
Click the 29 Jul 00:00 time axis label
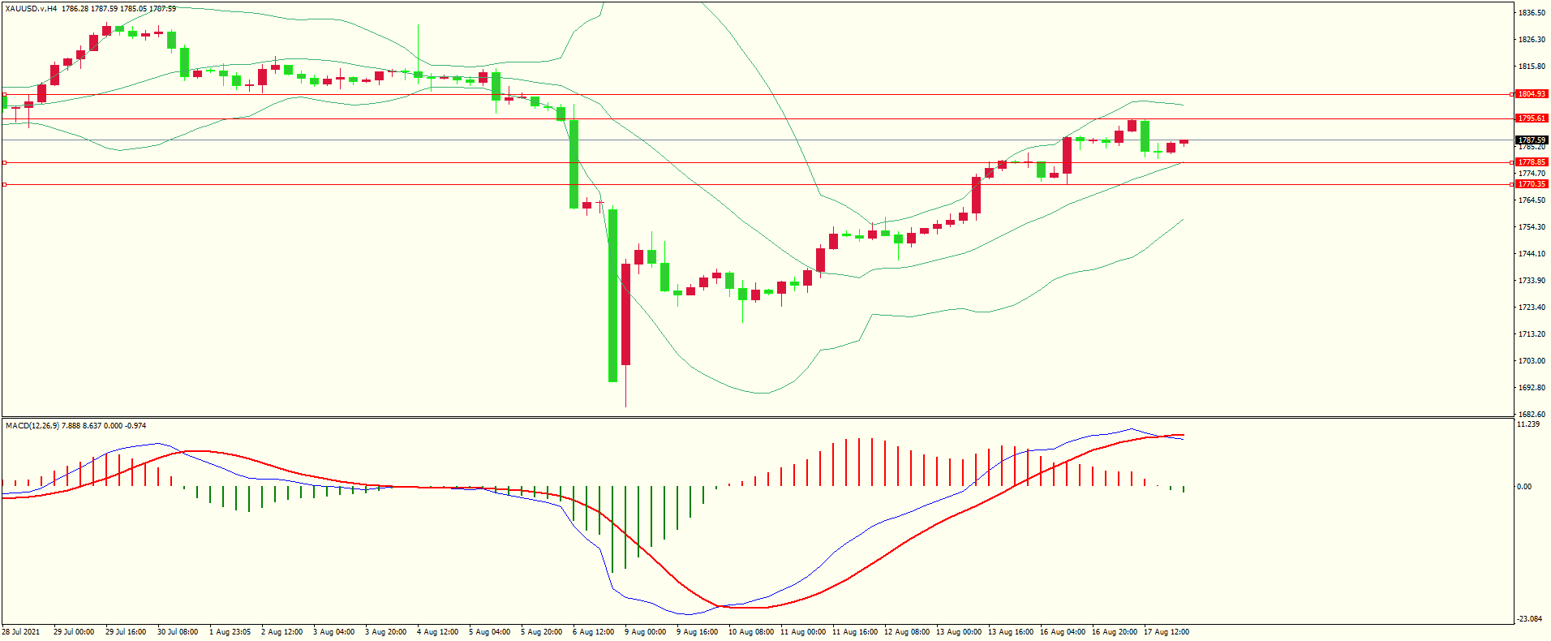point(74,632)
